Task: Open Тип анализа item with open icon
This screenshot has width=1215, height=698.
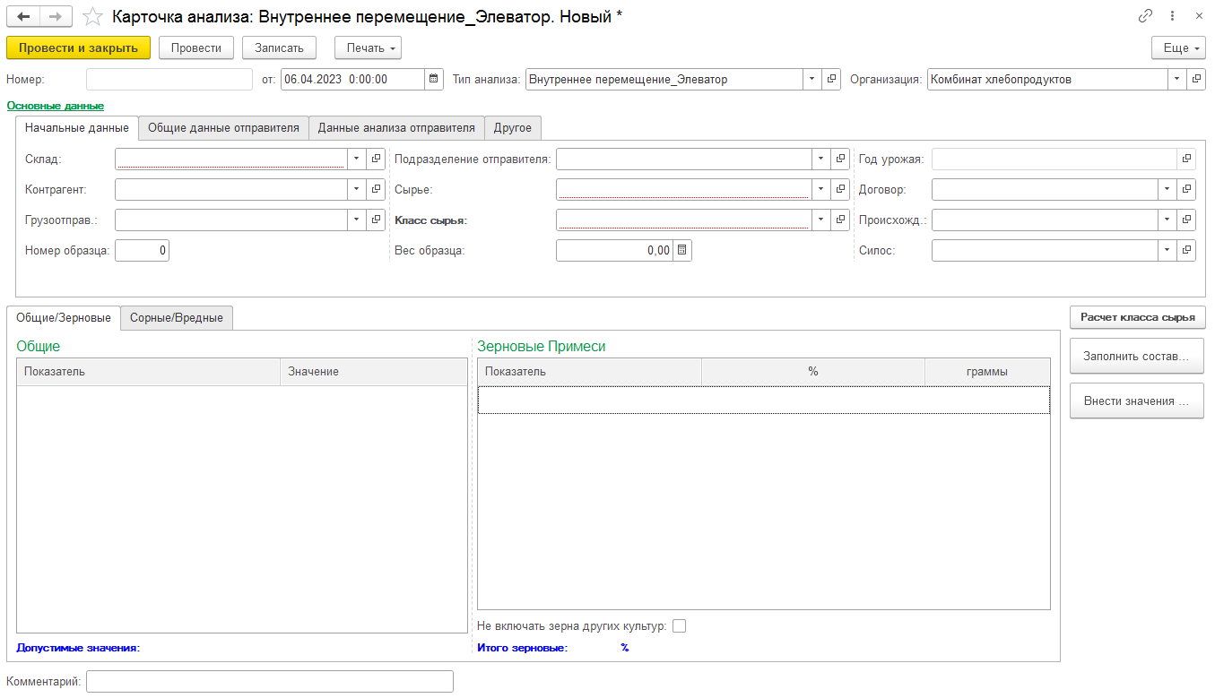Action: pos(831,79)
